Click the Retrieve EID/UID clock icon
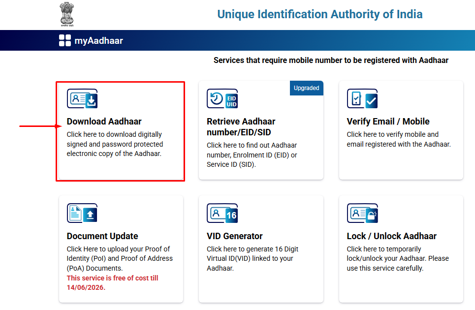475x310 pixels. (222, 98)
